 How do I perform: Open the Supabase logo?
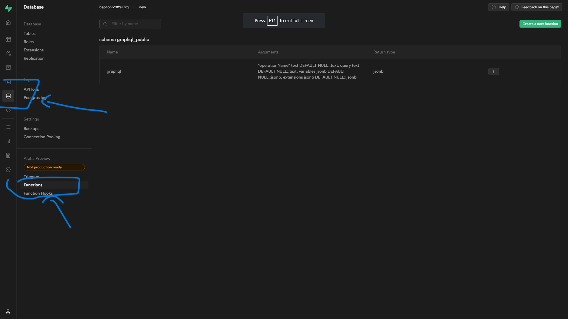8,8
